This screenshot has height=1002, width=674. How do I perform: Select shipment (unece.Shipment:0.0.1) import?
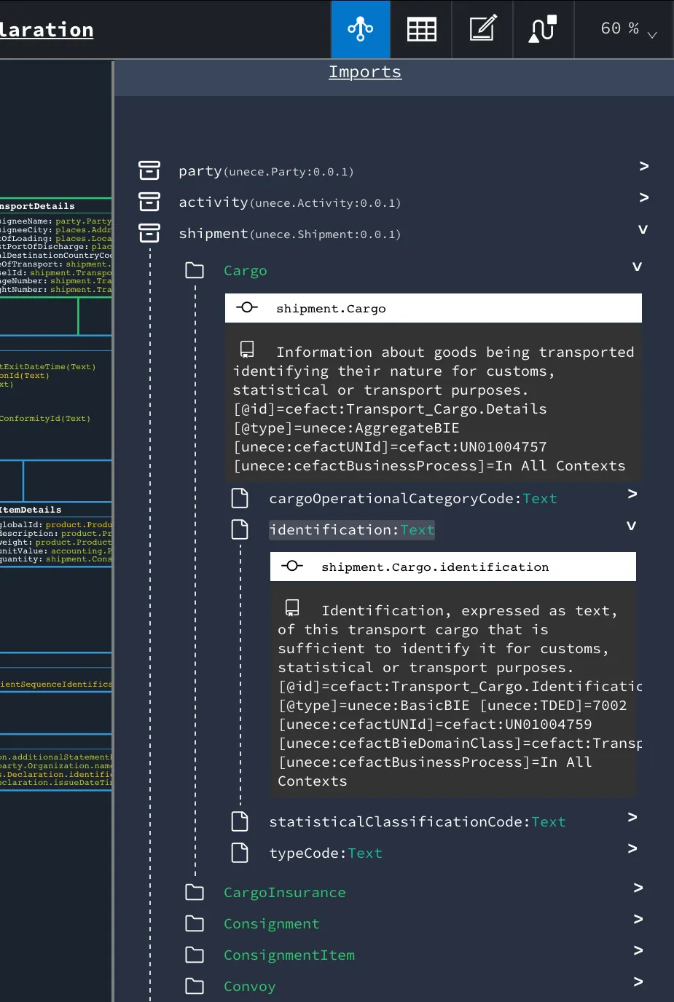click(x=289, y=234)
